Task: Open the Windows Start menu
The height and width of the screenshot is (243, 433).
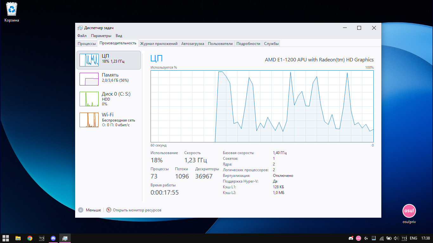Action: (x=6, y=238)
